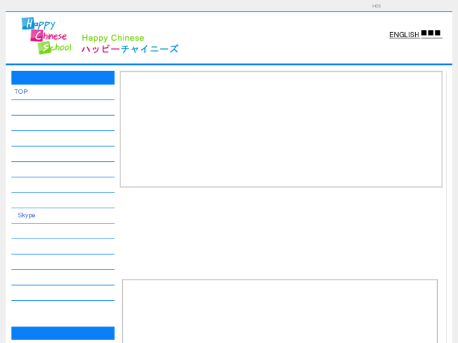Viewport: 458px width, 343px height.
Task: Click the ハッピーチャイニーズ katakana title
Action: point(130,48)
